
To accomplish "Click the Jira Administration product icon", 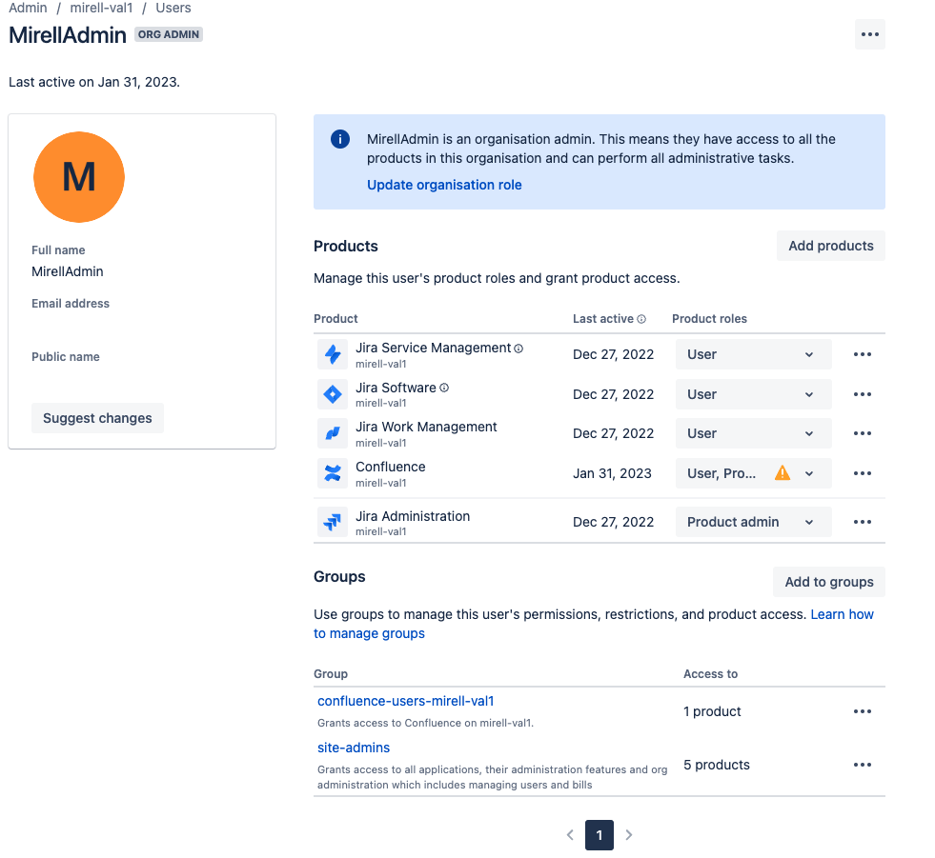I will point(332,522).
